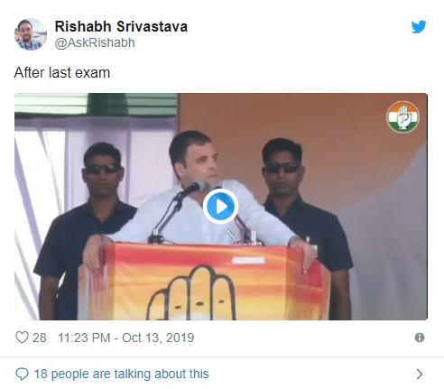Open the Rishabh Srivastava display name
This screenshot has width=444, height=389.
click(x=121, y=26)
